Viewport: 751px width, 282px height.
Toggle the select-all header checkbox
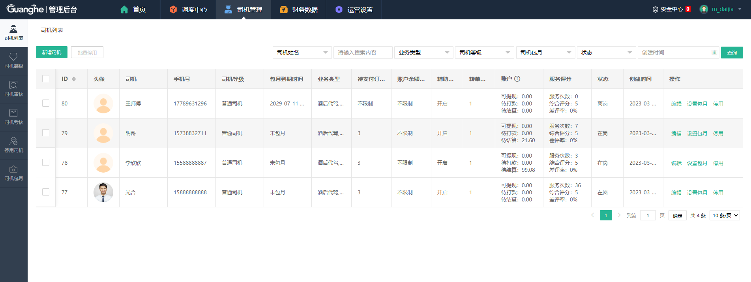[x=46, y=79]
